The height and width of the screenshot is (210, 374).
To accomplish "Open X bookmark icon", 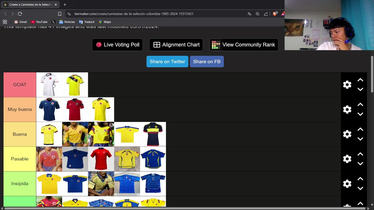I will coord(53,22).
